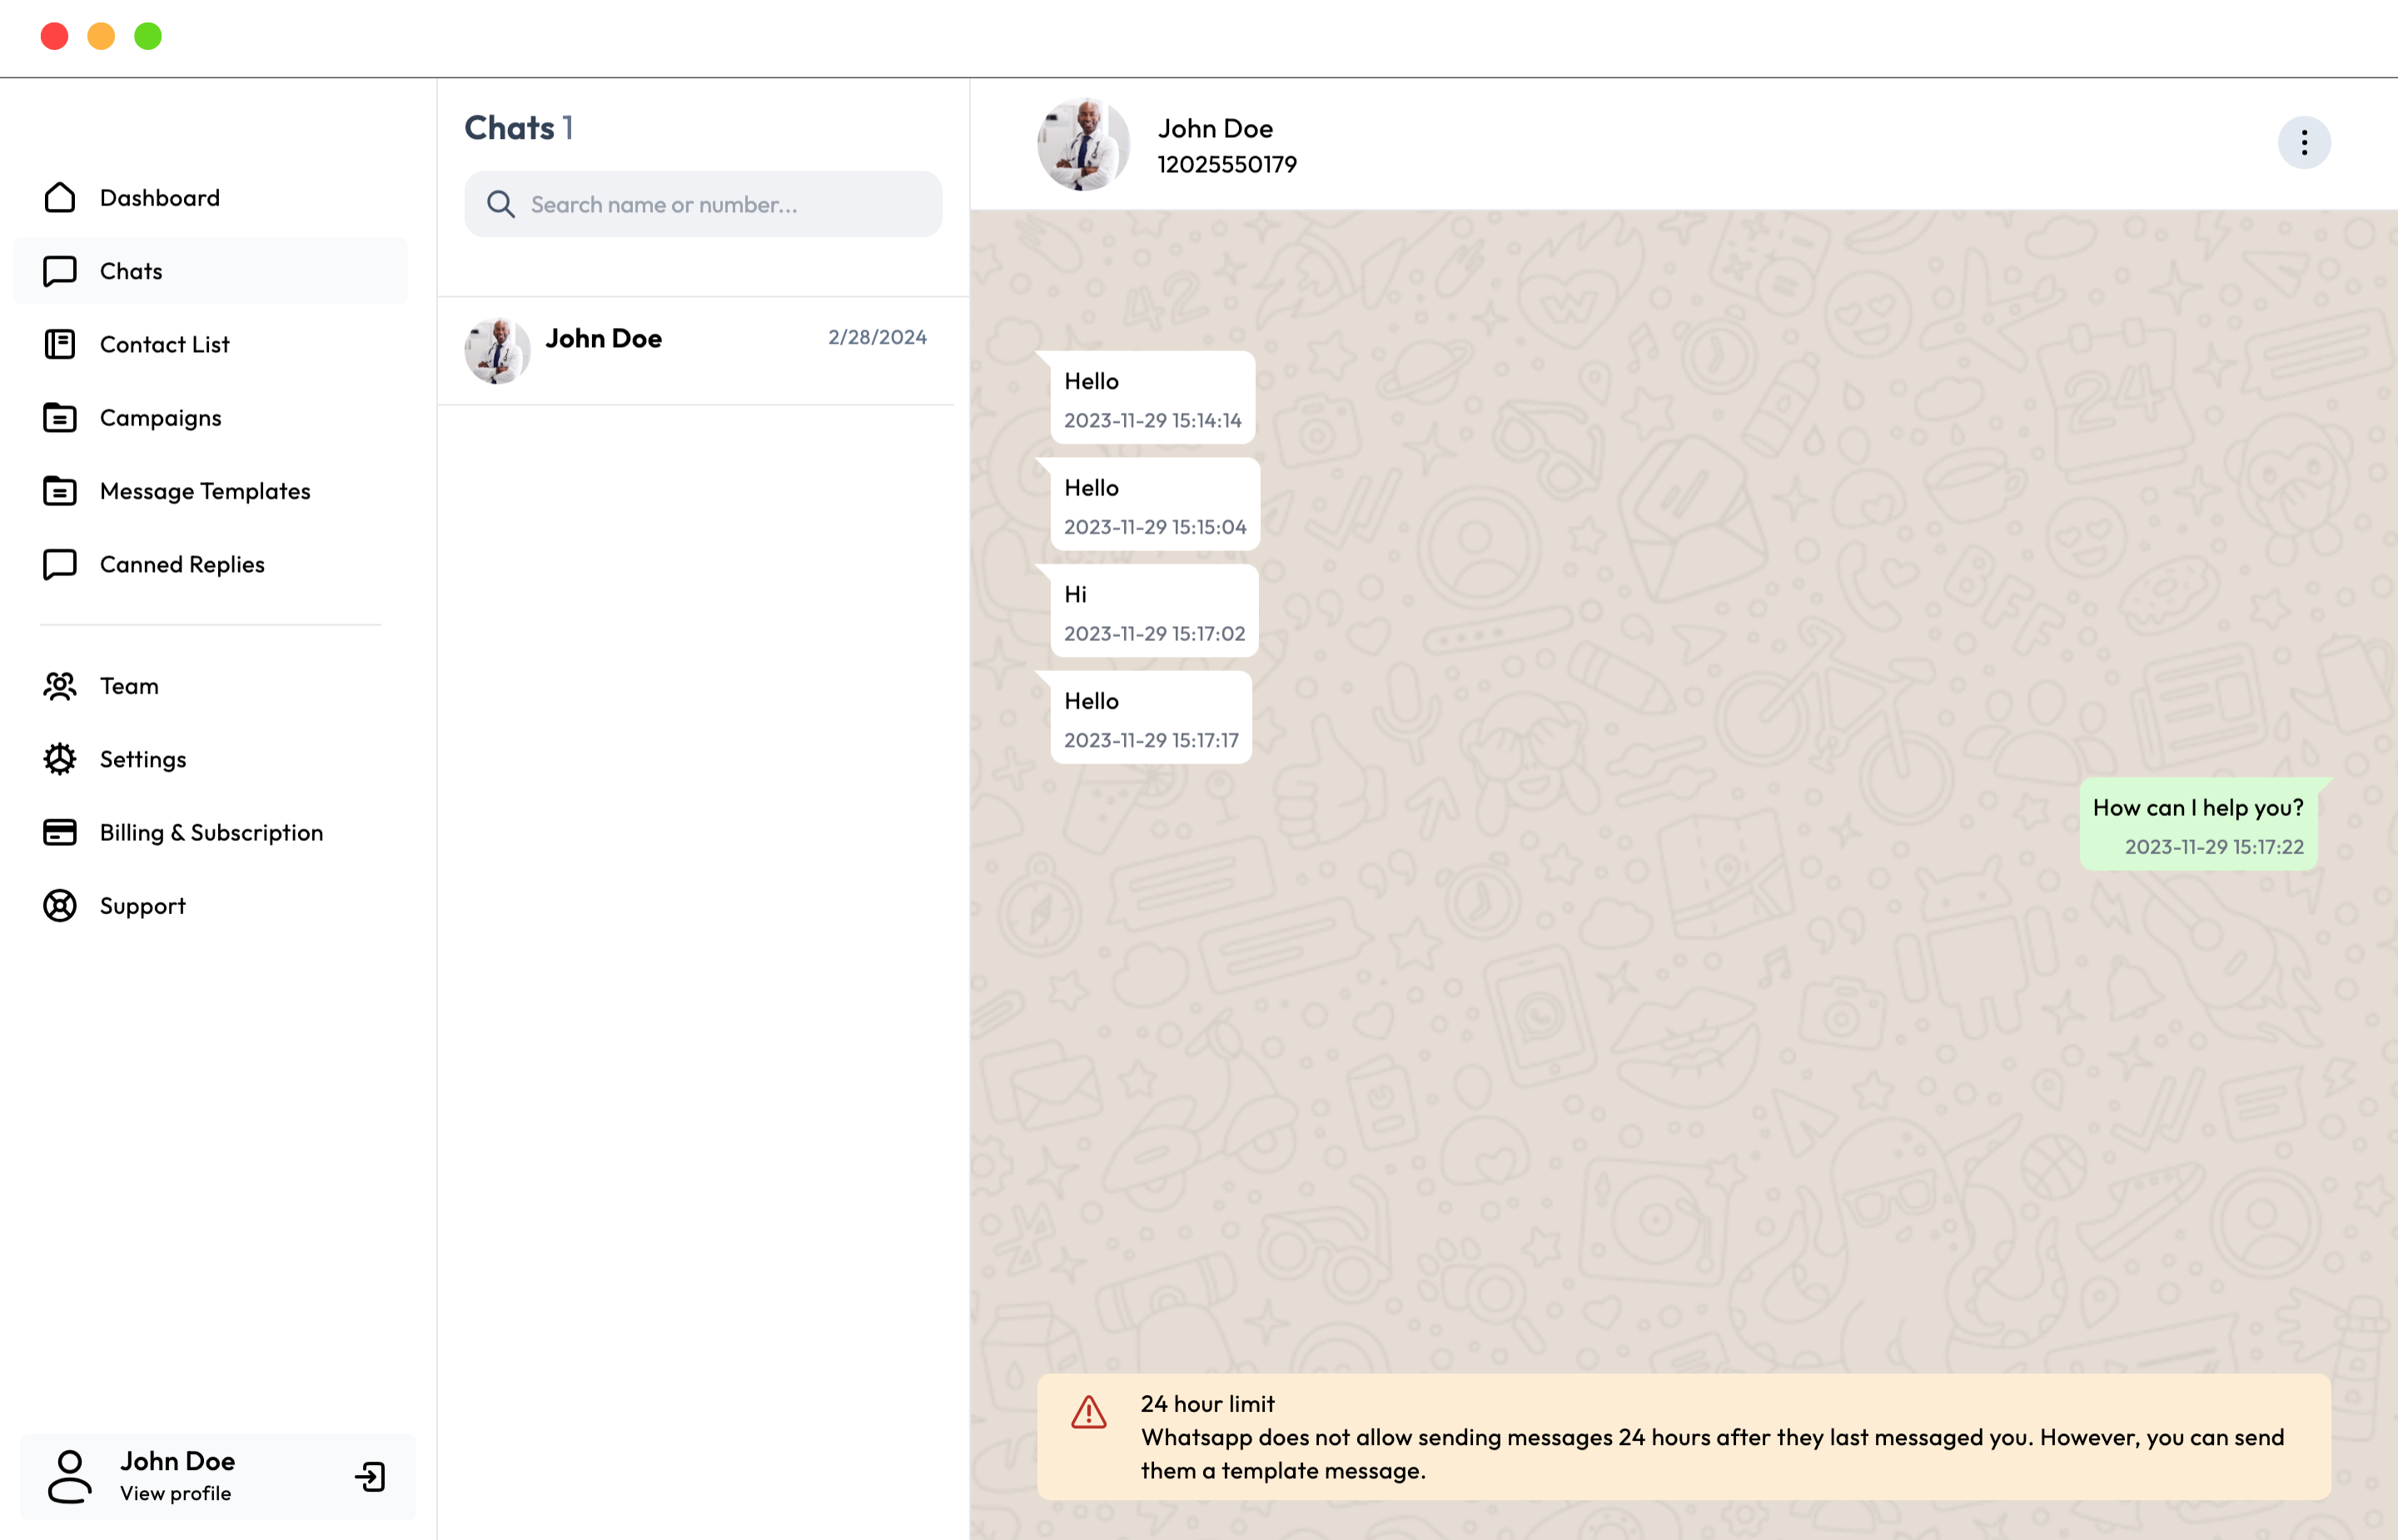The width and height of the screenshot is (2398, 1540).
Task: Click the Campaigns folder icon
Action: 60,418
